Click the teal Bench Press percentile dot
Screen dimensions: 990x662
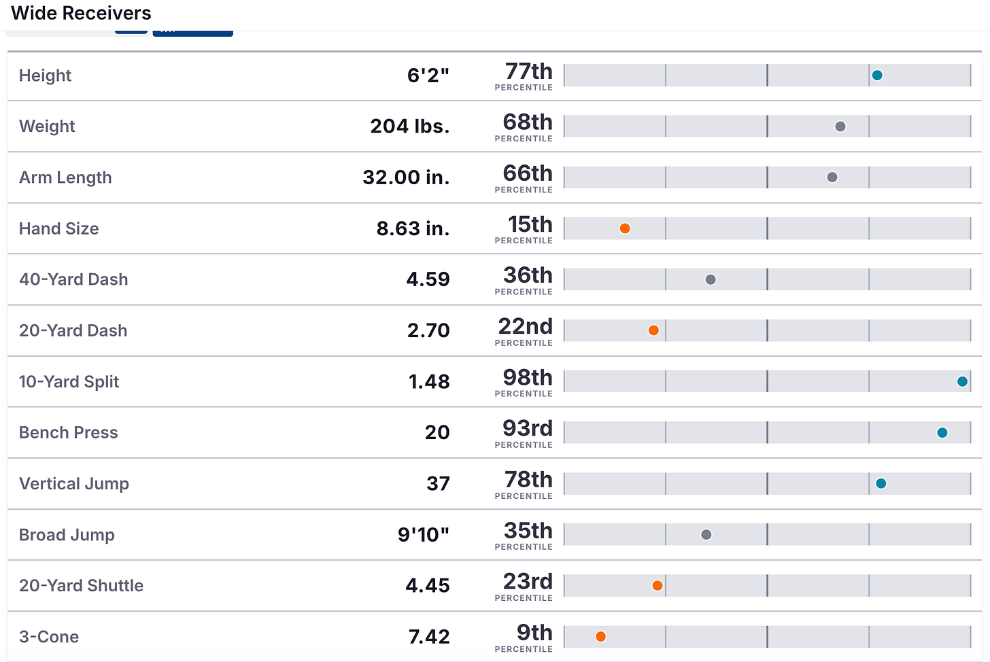[942, 432]
